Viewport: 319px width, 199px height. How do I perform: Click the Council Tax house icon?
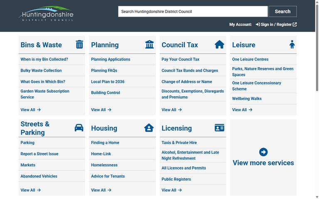click(219, 45)
